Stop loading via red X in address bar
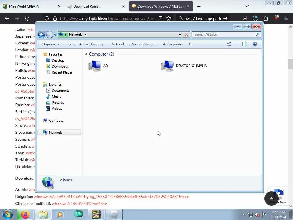The width and height of the screenshot is (293, 220). click(186, 35)
